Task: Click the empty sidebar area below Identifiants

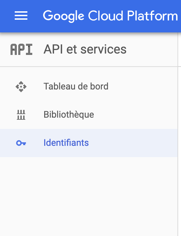Action: click(x=89, y=195)
